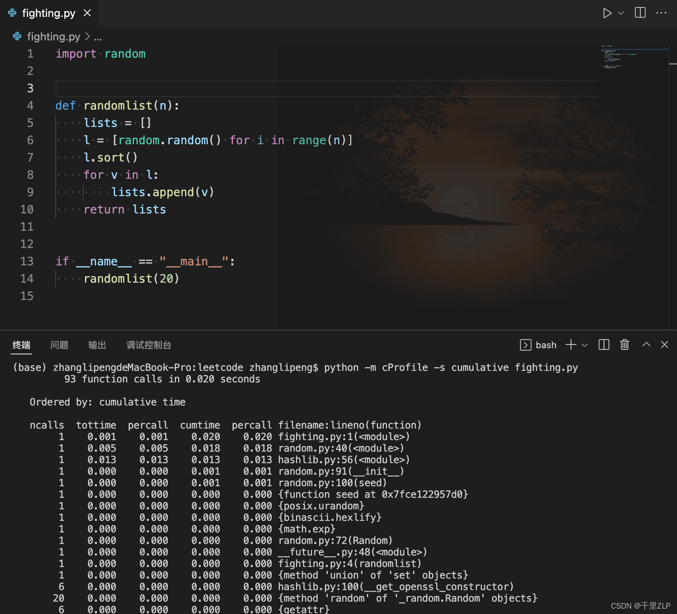The width and height of the screenshot is (677, 614).
Task: Click '93 function calls in 0.020 seconds'
Action: (162, 379)
